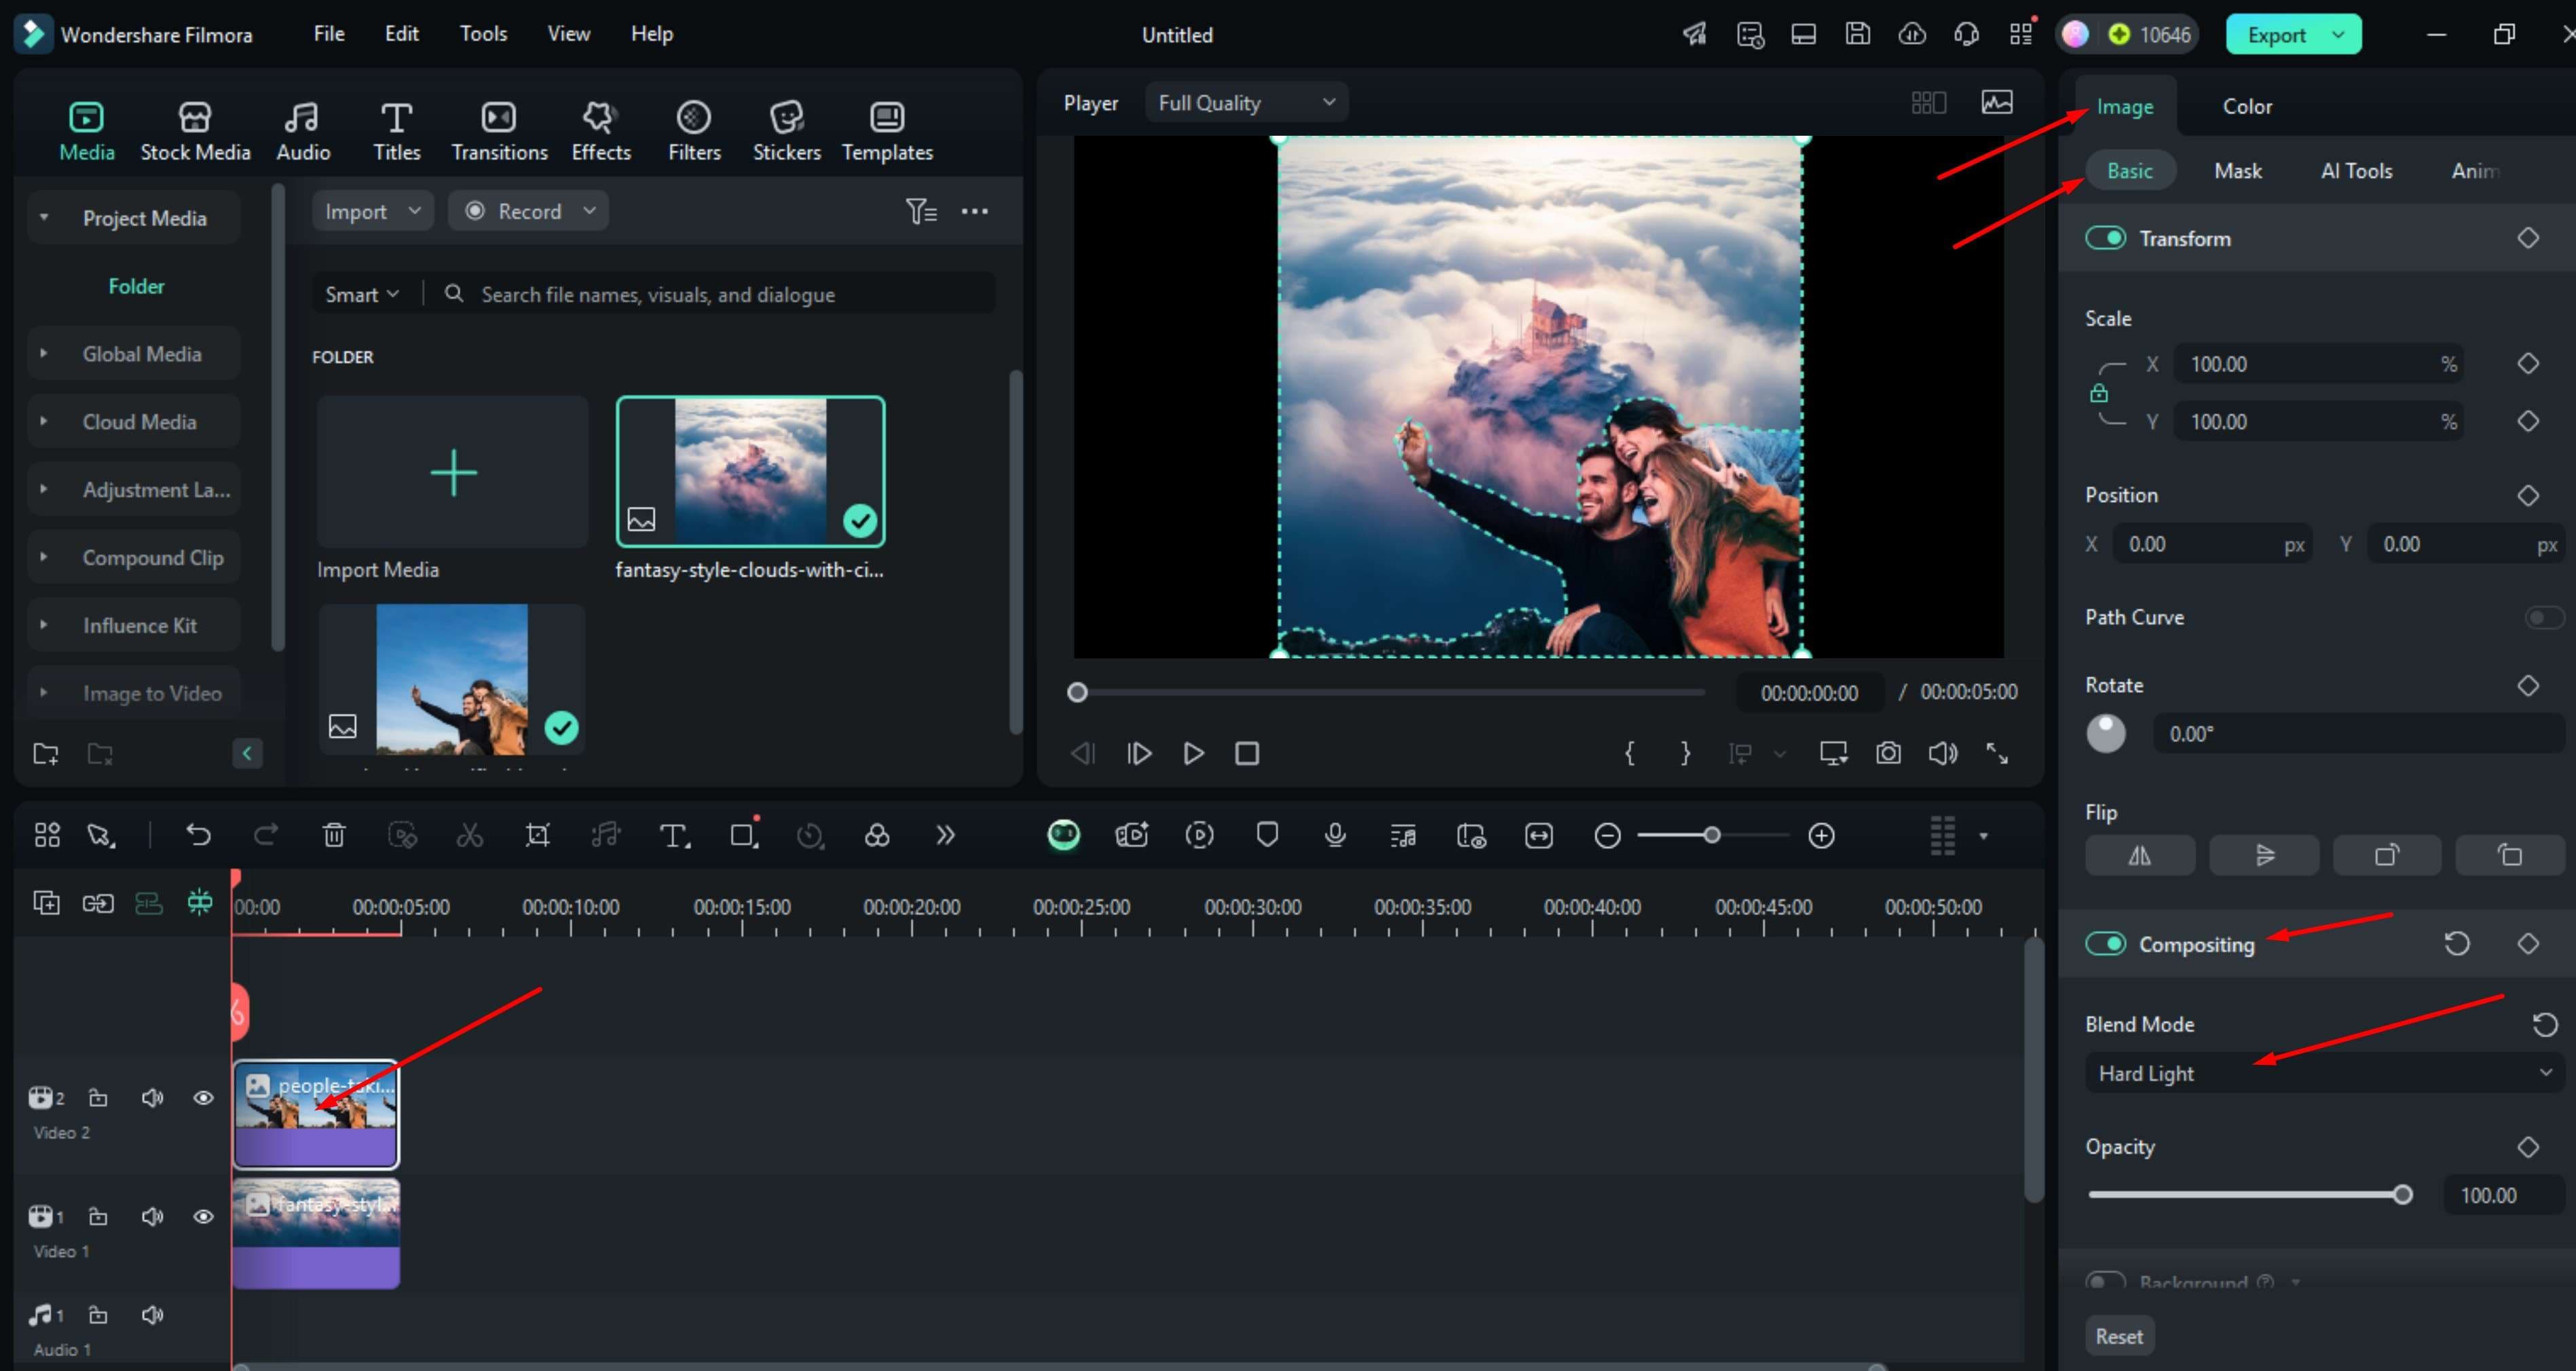Click the Export button

pyautogui.click(x=2277, y=34)
